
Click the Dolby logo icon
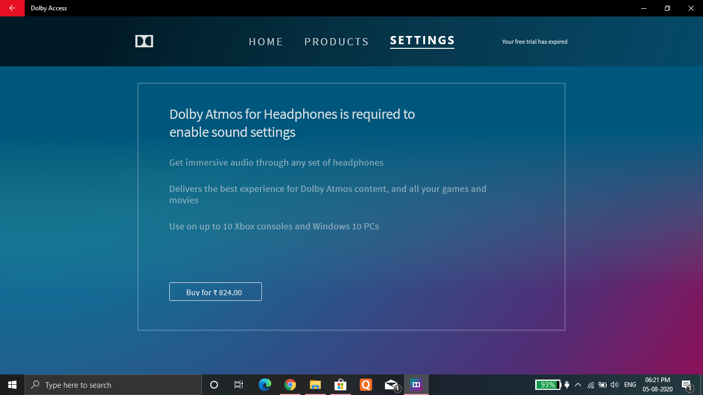tap(144, 42)
